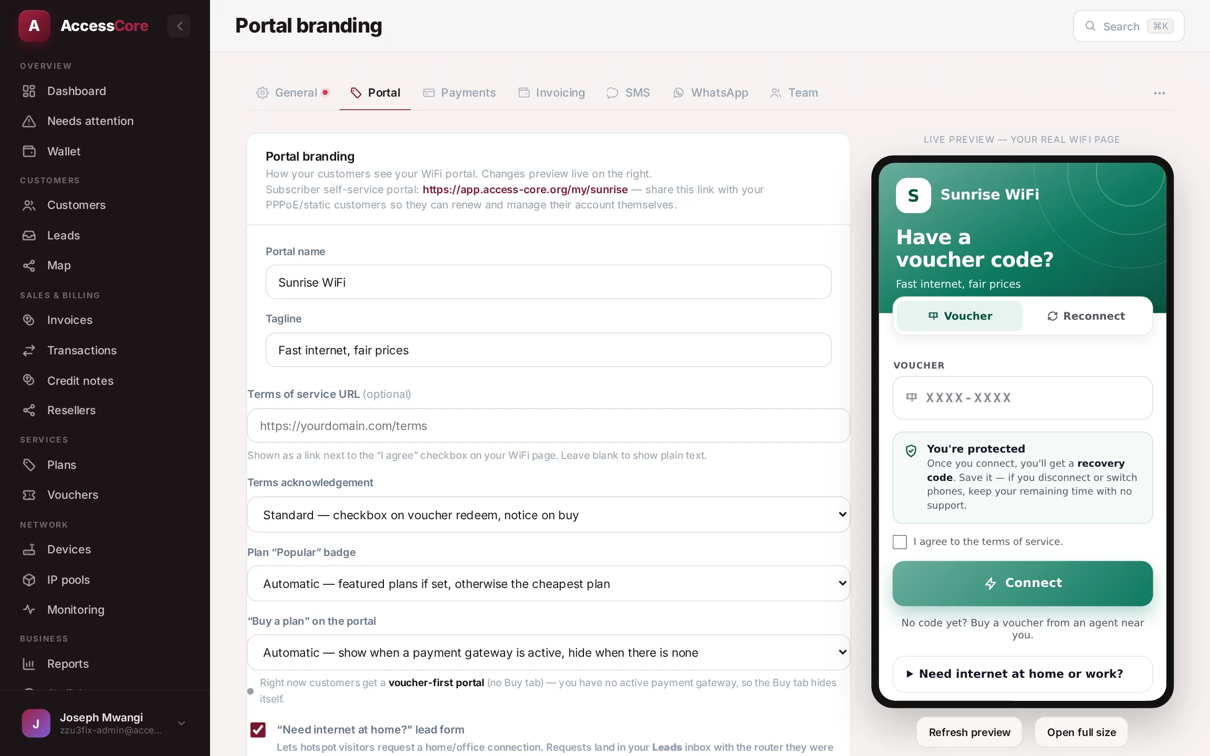Select the Voucher toggle in the preview
This screenshot has height=756, width=1210.
click(x=959, y=316)
